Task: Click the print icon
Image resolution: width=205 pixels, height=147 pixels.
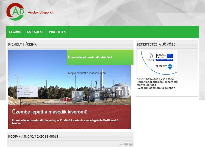Action: 126,144
